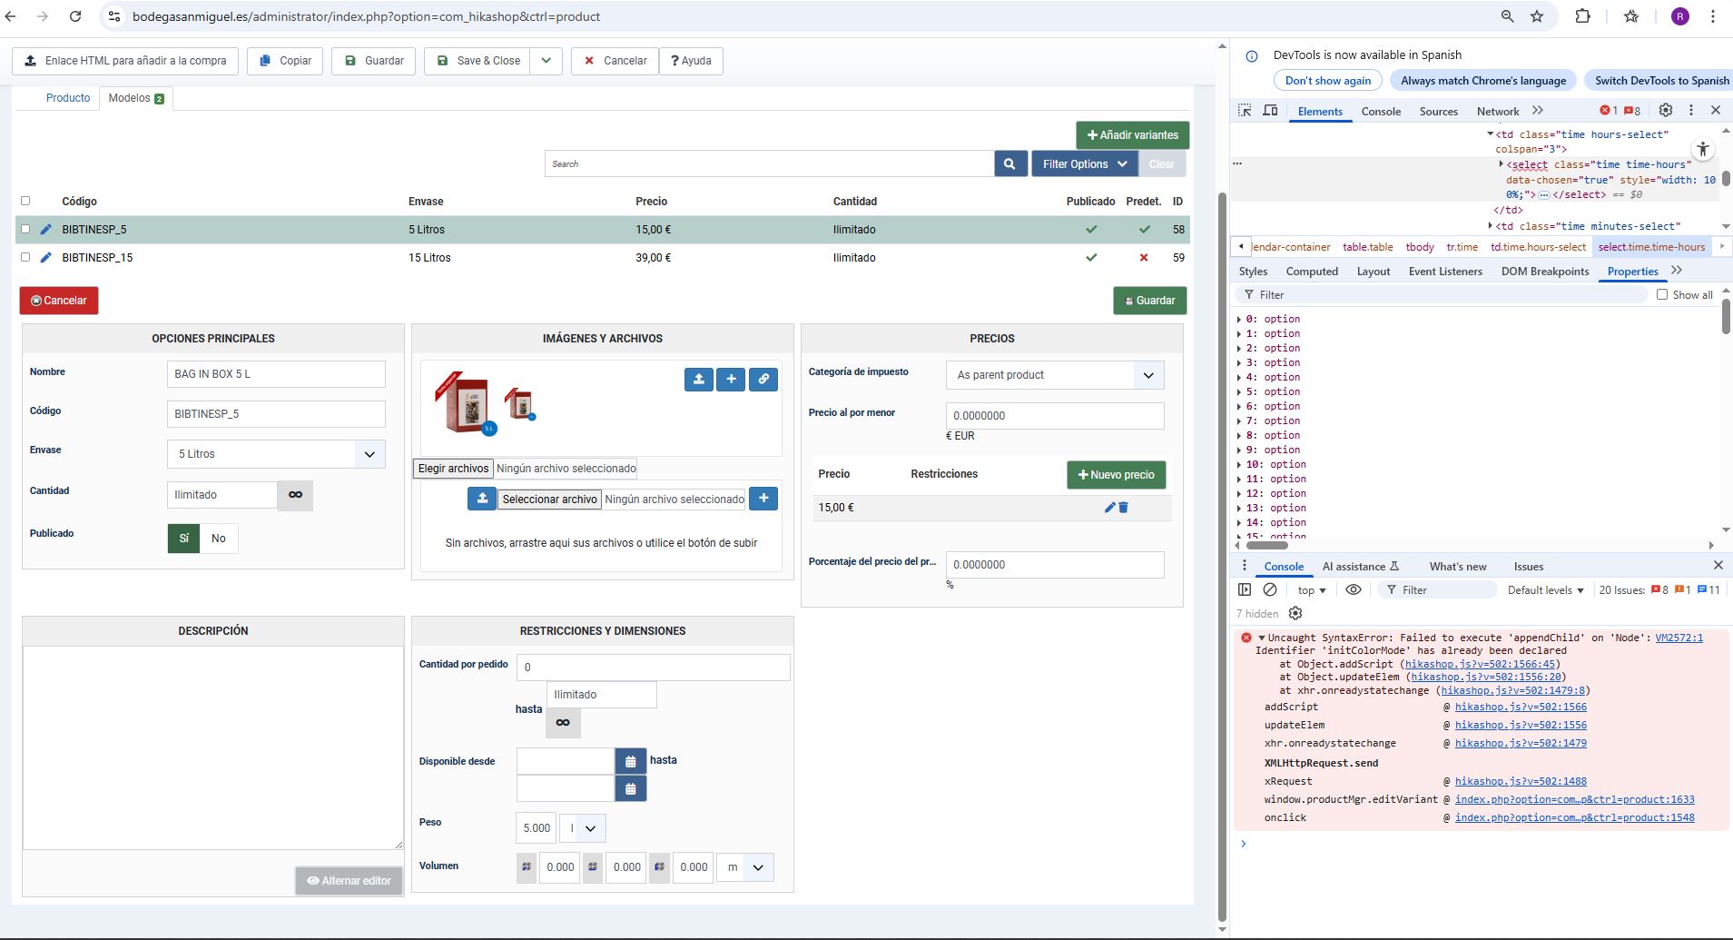Image resolution: width=1733 pixels, height=940 pixels.
Task: Click pencil edit icon for BIBTINESP_15
Action: (46, 258)
